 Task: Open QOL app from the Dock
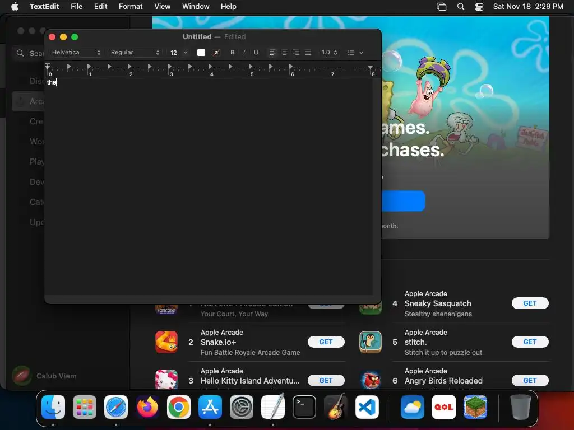(444, 407)
